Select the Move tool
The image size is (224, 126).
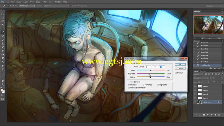pyautogui.click(x=3, y=14)
